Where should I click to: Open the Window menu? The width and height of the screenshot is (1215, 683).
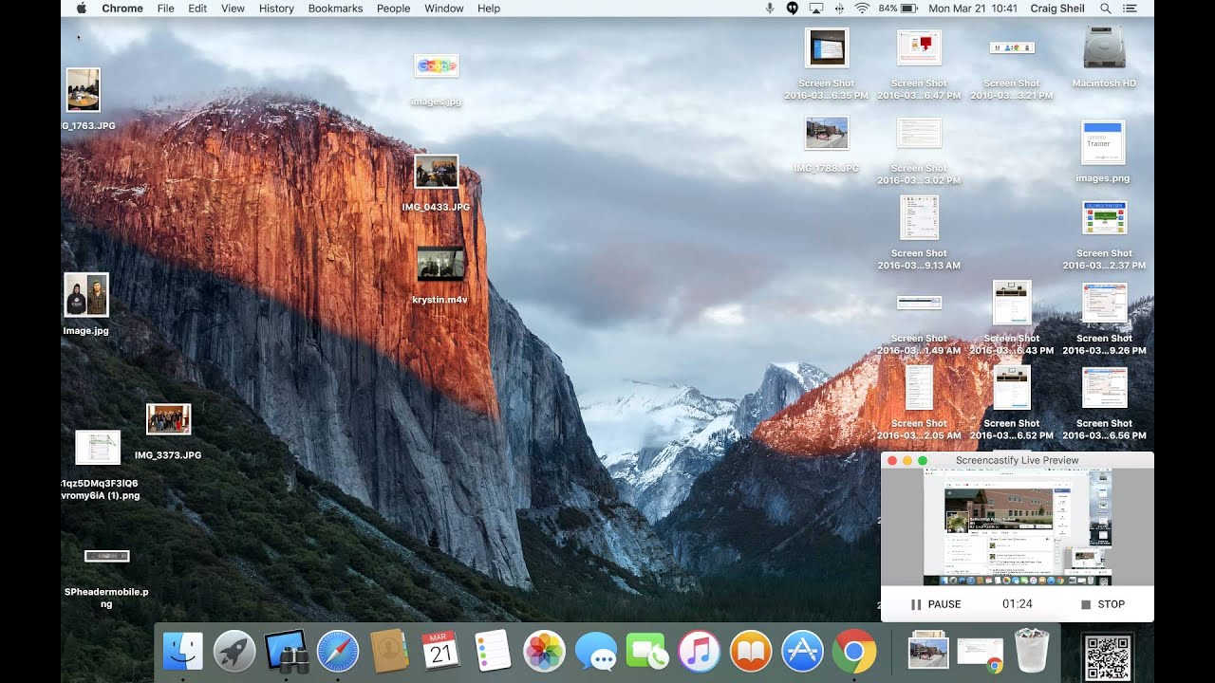444,9
